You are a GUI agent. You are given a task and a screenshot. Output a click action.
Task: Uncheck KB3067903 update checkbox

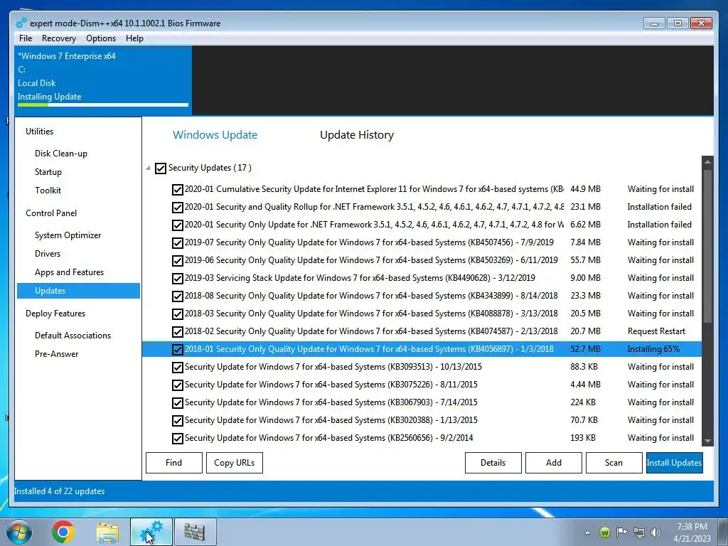[177, 402]
